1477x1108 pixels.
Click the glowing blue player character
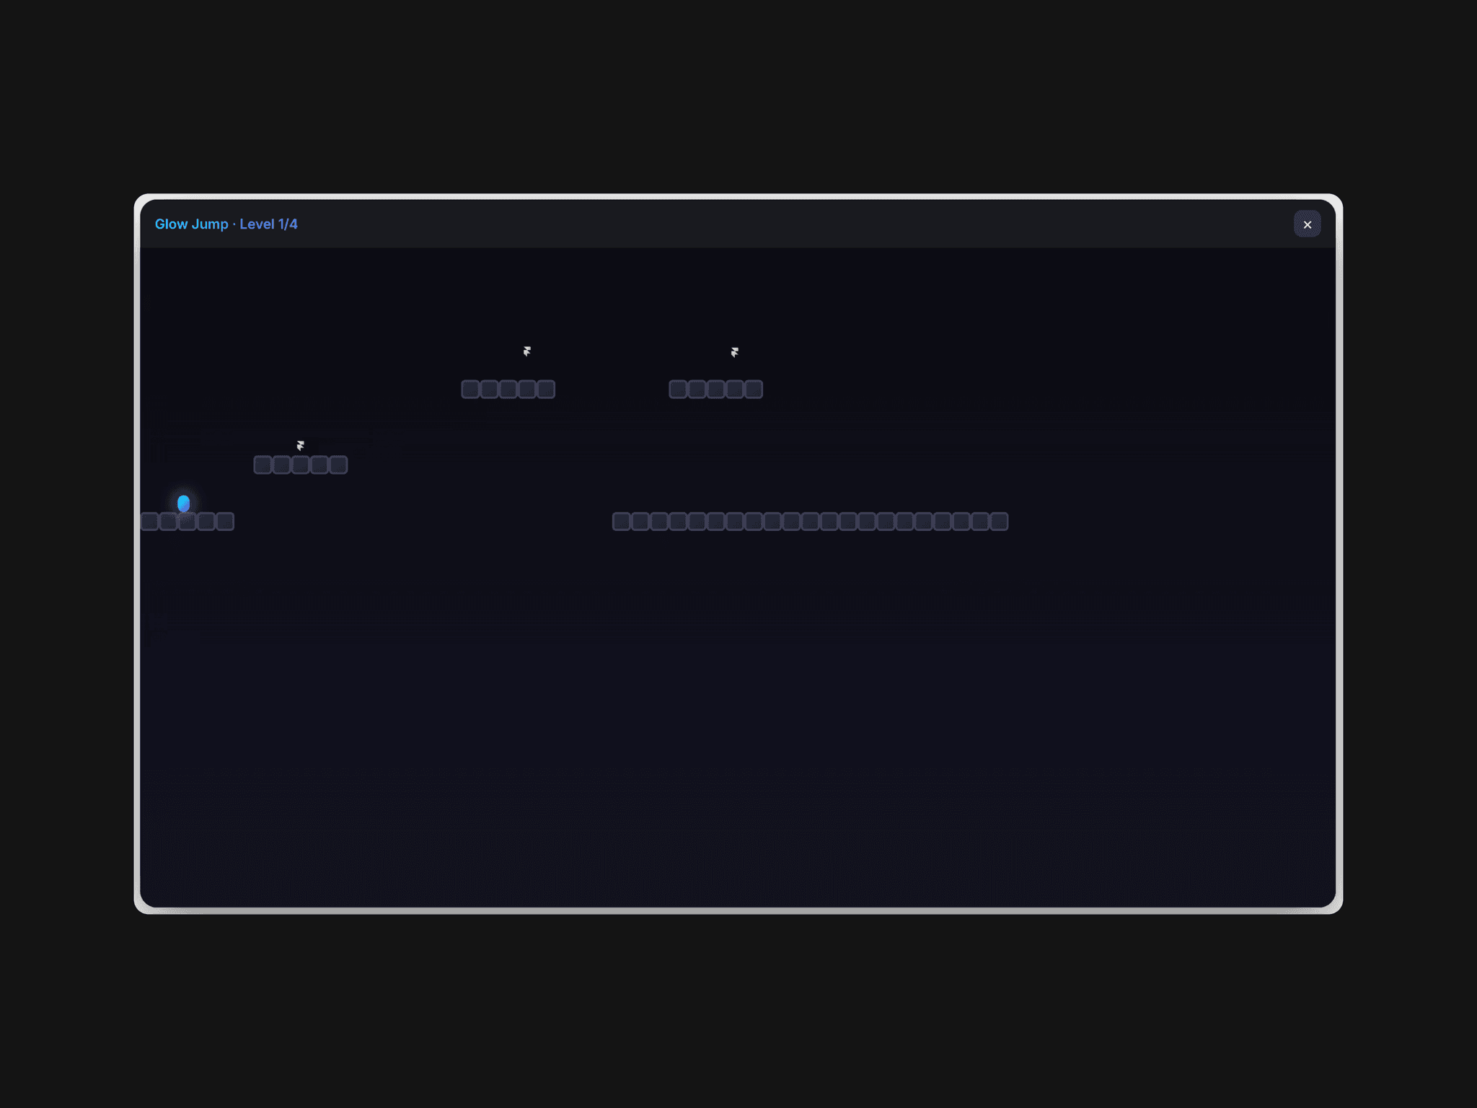pos(184,503)
